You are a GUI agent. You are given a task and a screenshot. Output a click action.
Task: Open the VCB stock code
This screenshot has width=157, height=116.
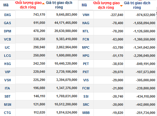point(8,39)
